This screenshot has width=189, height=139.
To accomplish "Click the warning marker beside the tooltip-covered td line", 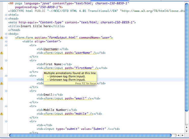I will point(2,83).
